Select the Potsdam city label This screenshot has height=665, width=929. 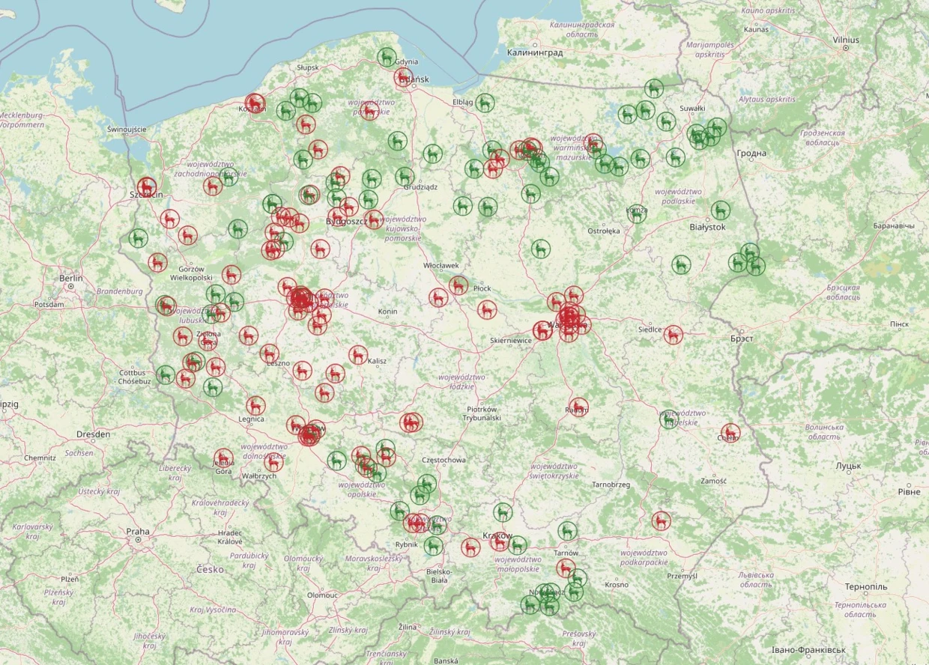click(49, 305)
